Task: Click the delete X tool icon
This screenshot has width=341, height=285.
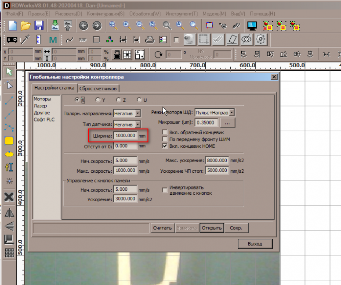Action: (9, 197)
